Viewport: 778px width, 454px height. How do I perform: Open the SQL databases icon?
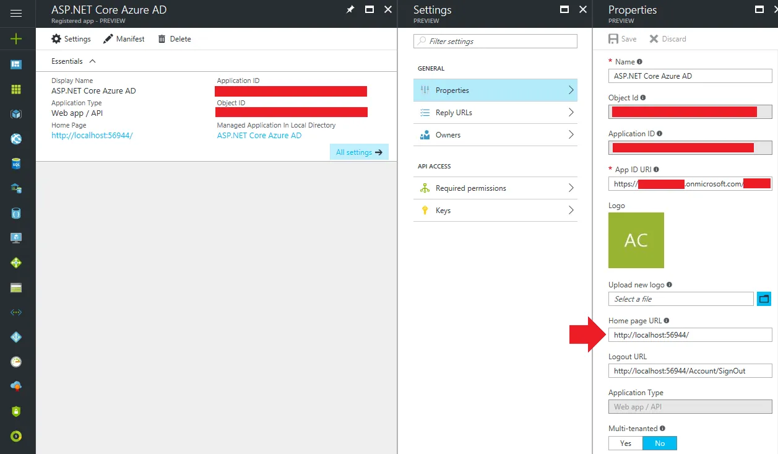tap(16, 164)
